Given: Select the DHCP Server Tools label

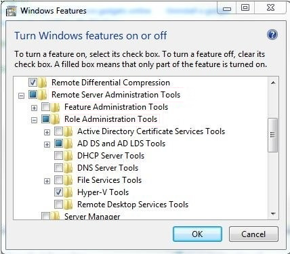Looking at the screenshot, I should [x=110, y=156].
